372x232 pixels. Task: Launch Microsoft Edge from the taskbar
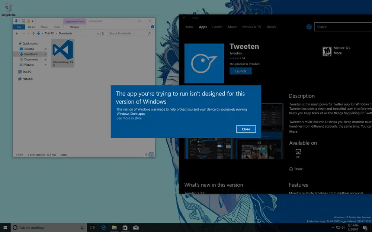coord(103,227)
